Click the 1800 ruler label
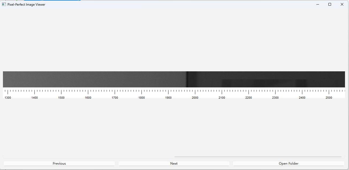Screen dimensions: 349x170 click(142, 98)
